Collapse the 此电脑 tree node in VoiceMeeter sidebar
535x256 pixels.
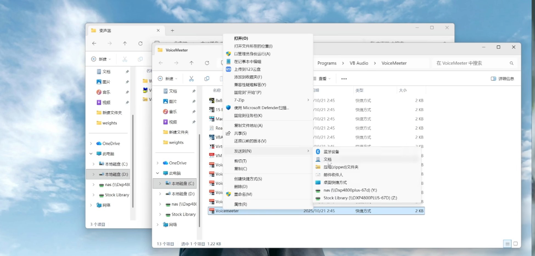(158, 173)
